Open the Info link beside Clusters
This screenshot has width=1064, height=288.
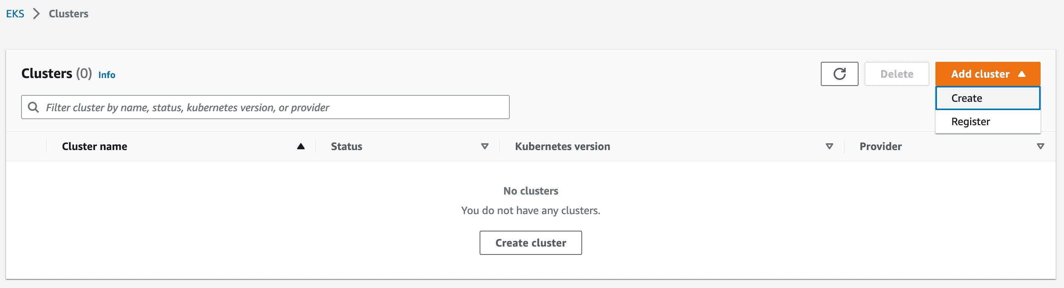(107, 75)
